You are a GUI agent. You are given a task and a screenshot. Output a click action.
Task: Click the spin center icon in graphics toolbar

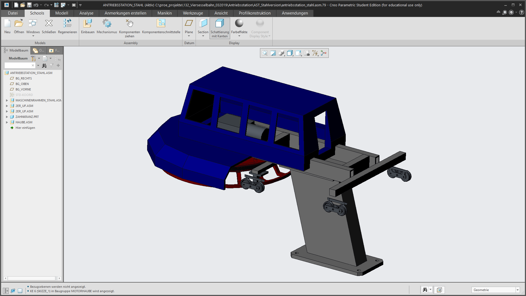coord(324,53)
